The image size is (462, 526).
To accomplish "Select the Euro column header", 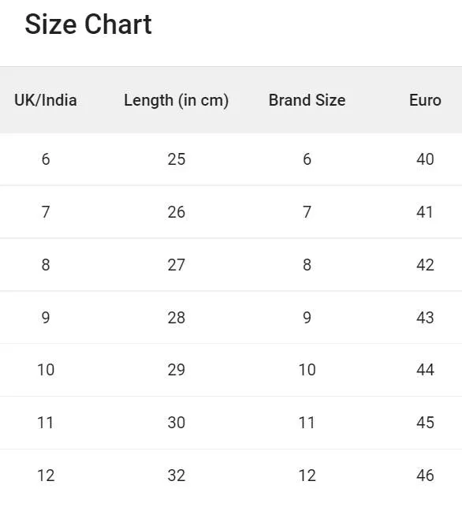I will coord(425,100).
